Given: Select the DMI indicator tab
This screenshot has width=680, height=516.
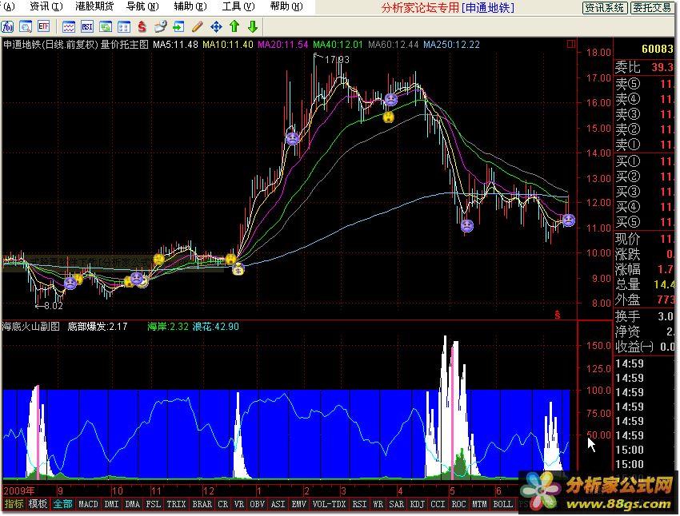Looking at the screenshot, I should (x=112, y=504).
